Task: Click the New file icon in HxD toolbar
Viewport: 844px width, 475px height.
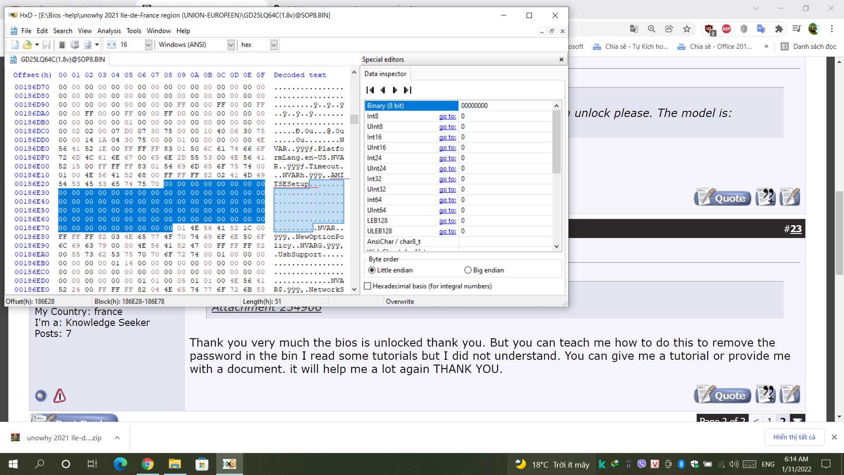Action: [x=15, y=45]
